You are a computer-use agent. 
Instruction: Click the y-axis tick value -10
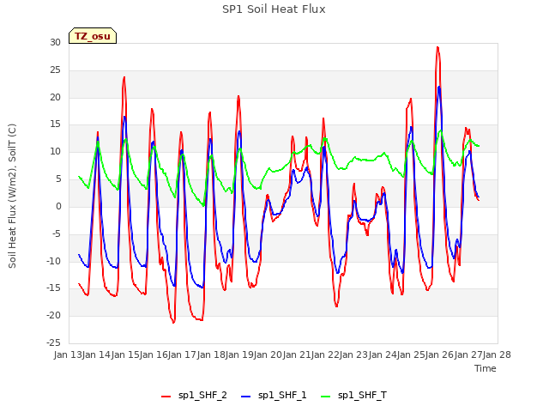(53, 261)
